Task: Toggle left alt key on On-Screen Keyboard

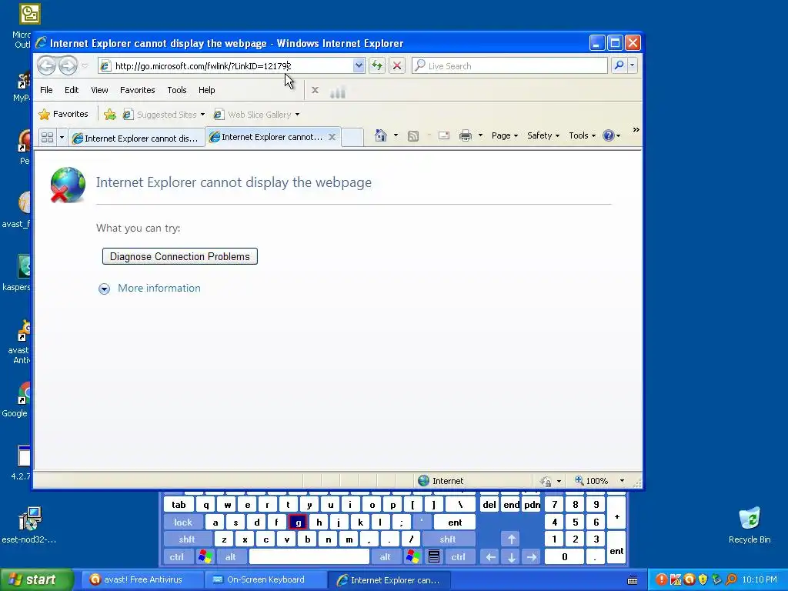Action: click(x=230, y=557)
